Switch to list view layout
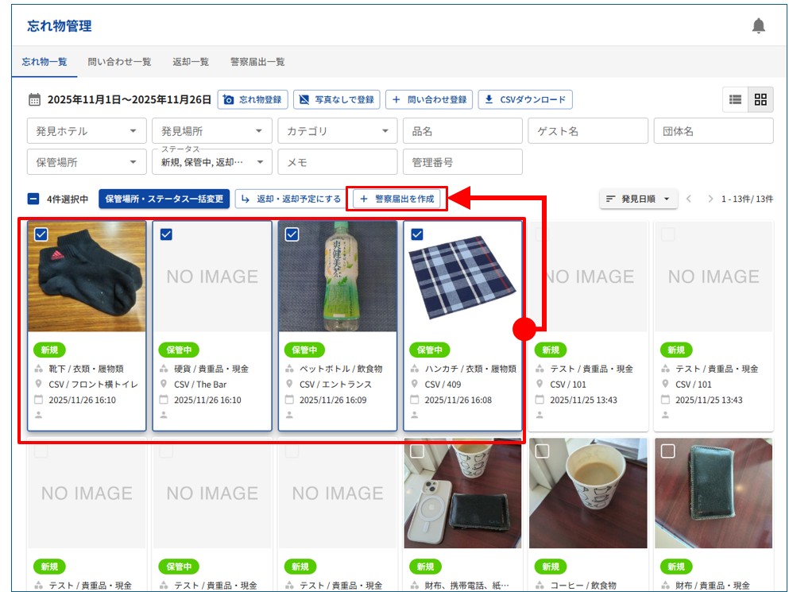Image resolution: width=789 pixels, height=592 pixels. click(735, 99)
